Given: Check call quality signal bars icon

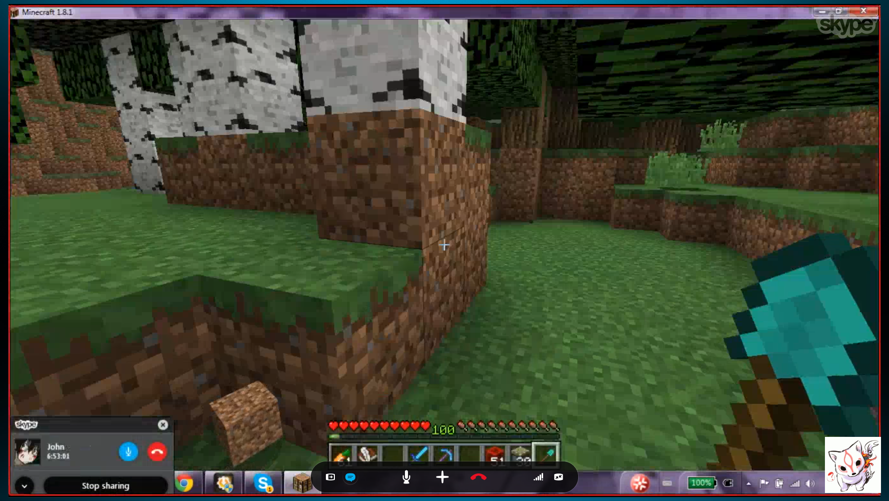Looking at the screenshot, I should [538, 477].
